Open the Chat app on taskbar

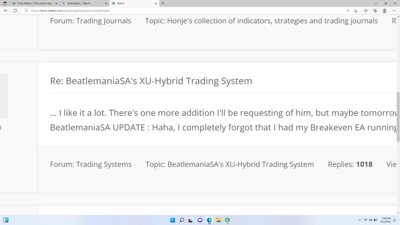click(x=200, y=220)
